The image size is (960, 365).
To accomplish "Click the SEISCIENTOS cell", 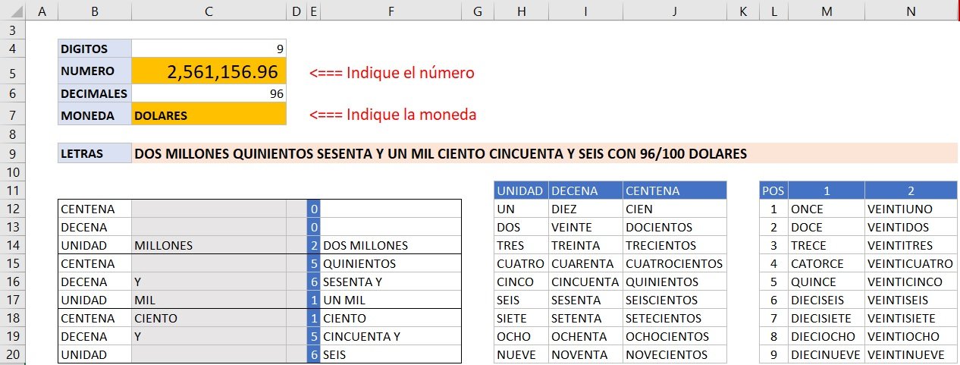I will (x=675, y=300).
